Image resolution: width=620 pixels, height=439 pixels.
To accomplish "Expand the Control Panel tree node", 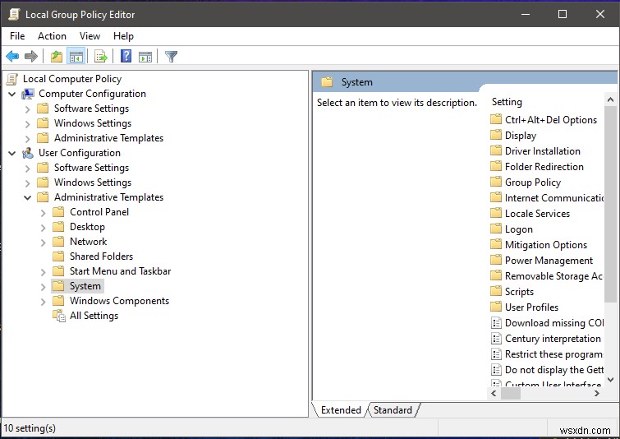I will click(x=43, y=213).
